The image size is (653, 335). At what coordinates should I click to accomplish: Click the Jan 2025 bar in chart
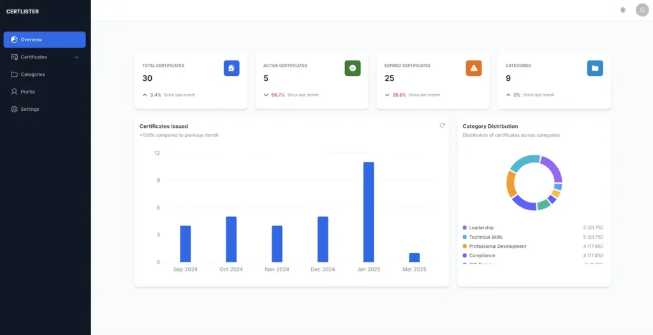coord(369,212)
